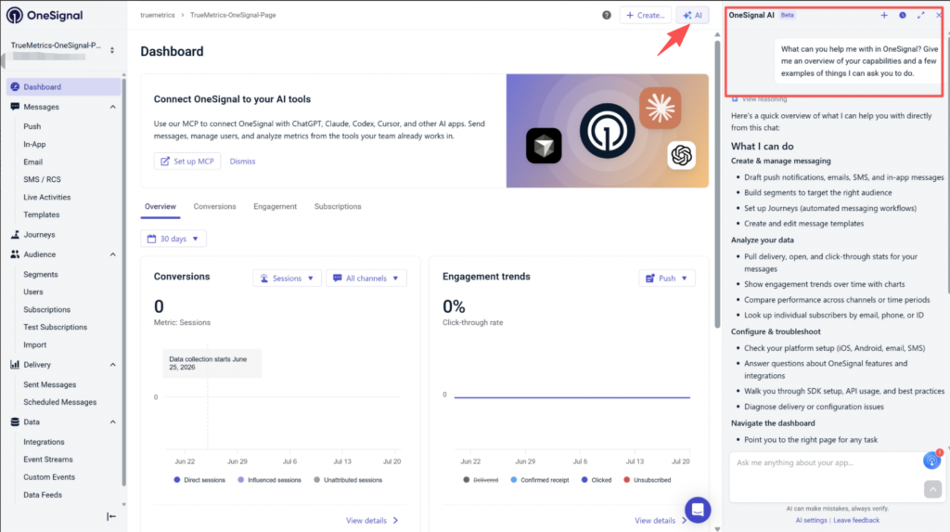The height and width of the screenshot is (532, 950).
Task: Send the AI message arrow button
Action: [932, 489]
